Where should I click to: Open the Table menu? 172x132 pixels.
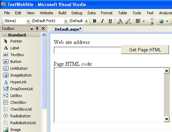click(x=122, y=13)
